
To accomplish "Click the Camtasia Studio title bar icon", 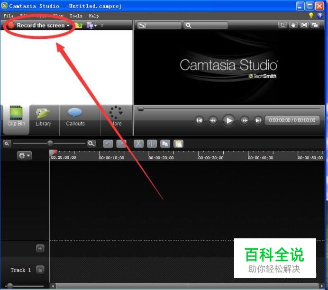I will (4, 5).
